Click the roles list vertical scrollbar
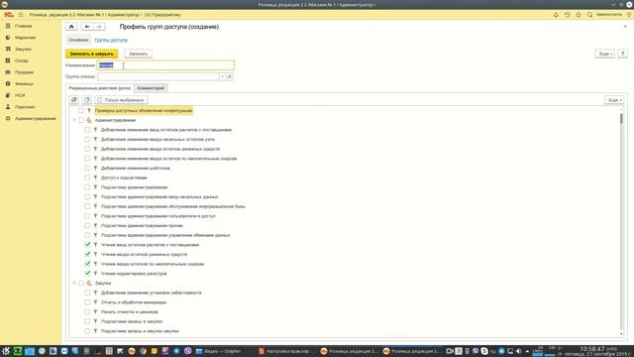 [621, 222]
